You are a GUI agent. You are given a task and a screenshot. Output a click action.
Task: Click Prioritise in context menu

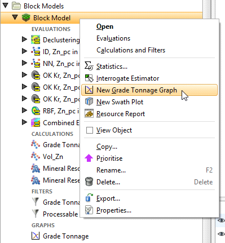149,158
